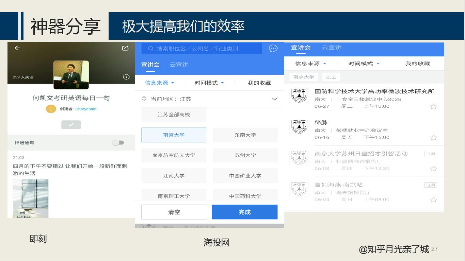The image size is (465, 261).
Task: Click the search box 搜索职位名／公司名／行业类别
Action: (202, 49)
